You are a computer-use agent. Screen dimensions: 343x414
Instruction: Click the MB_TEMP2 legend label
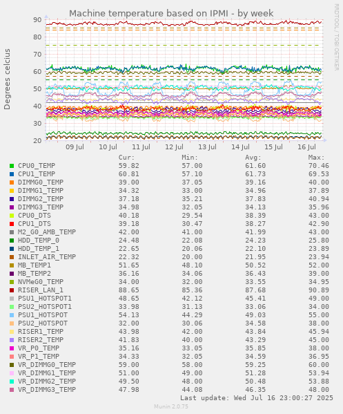35,274
